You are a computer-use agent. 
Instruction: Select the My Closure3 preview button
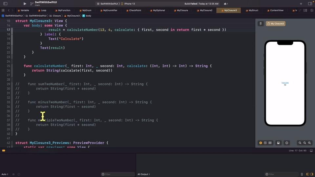276,24
